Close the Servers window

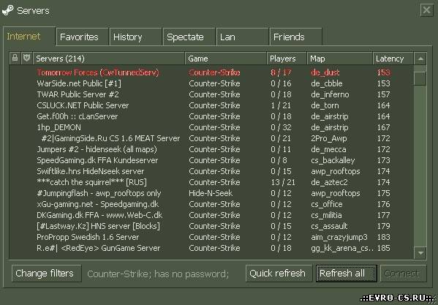coord(426,10)
